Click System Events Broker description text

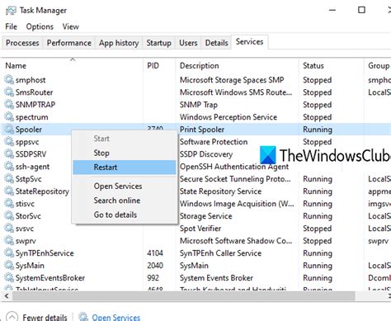pyautogui.click(x=216, y=278)
